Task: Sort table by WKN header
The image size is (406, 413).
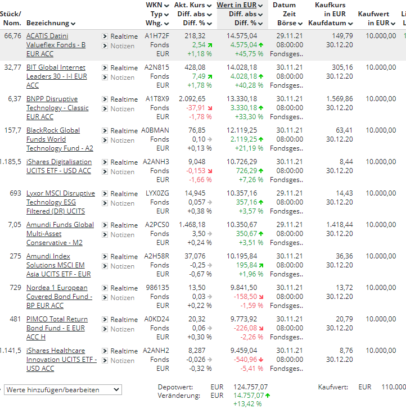Action: click(157, 5)
